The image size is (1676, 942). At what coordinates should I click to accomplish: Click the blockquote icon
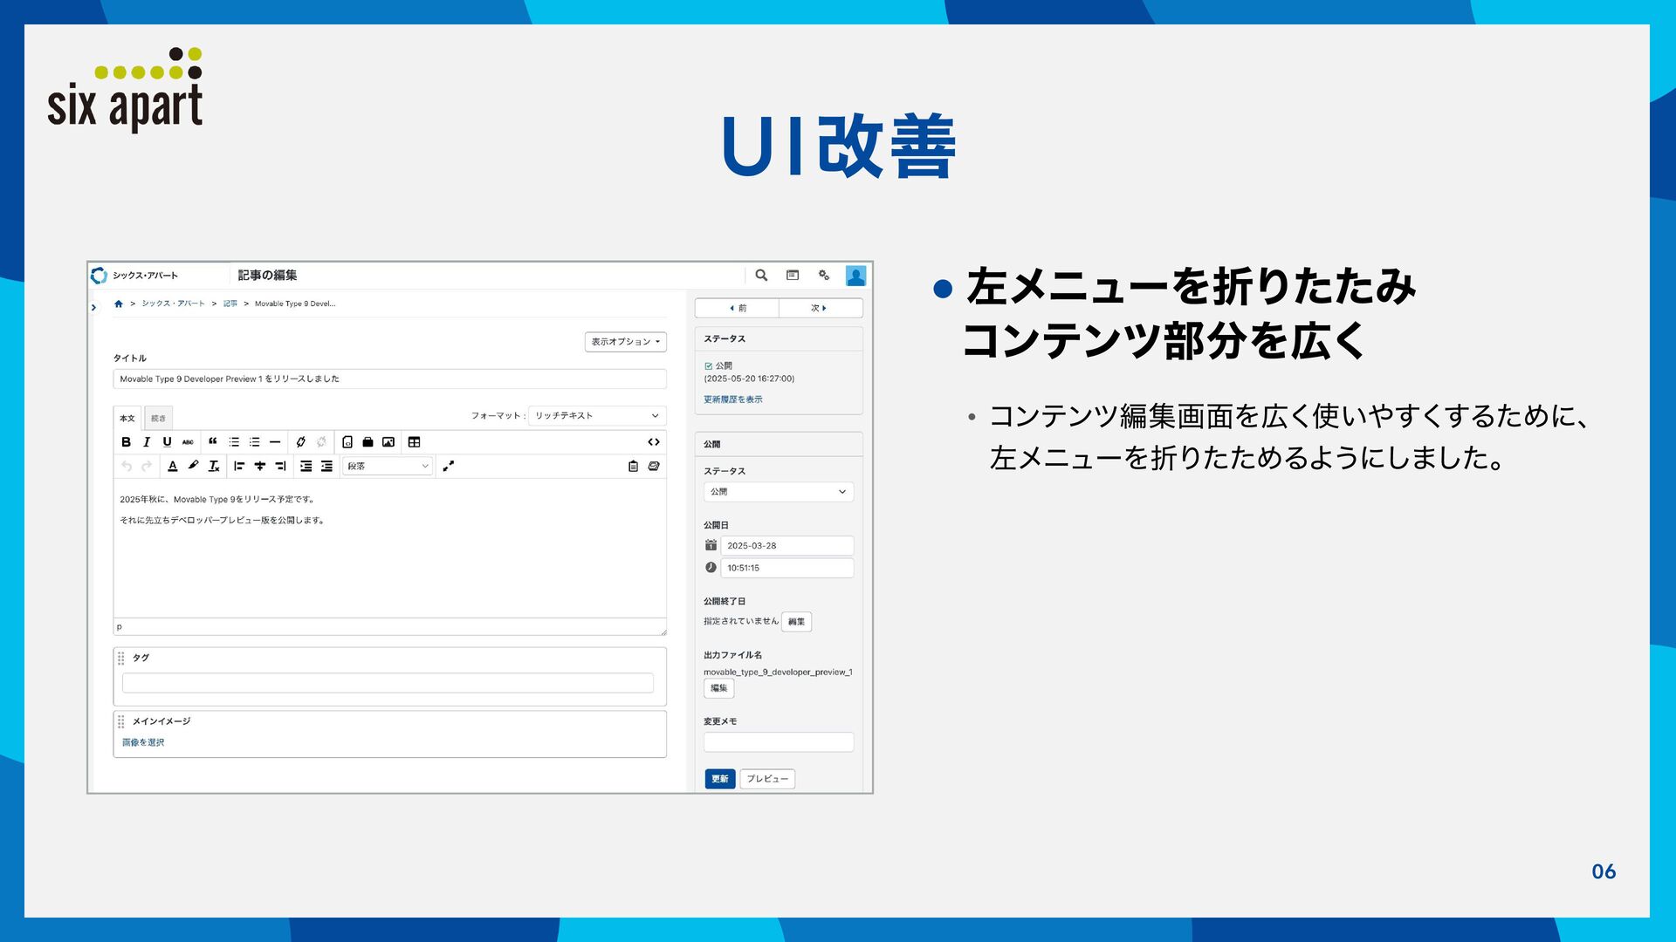(212, 442)
